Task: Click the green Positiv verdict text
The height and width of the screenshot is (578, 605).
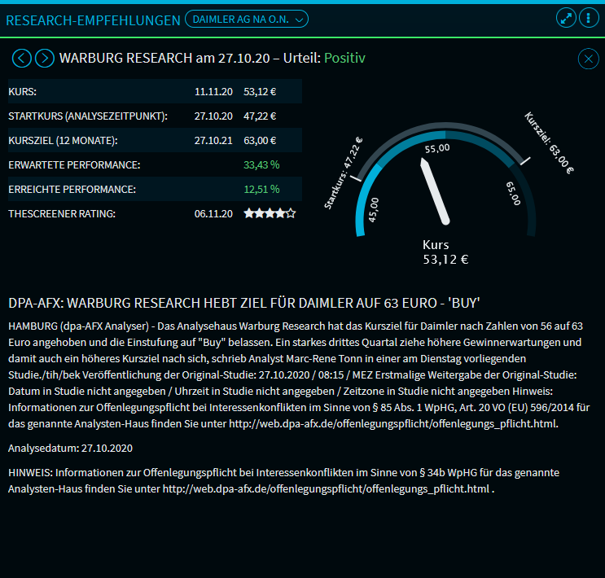Action: 344,59
